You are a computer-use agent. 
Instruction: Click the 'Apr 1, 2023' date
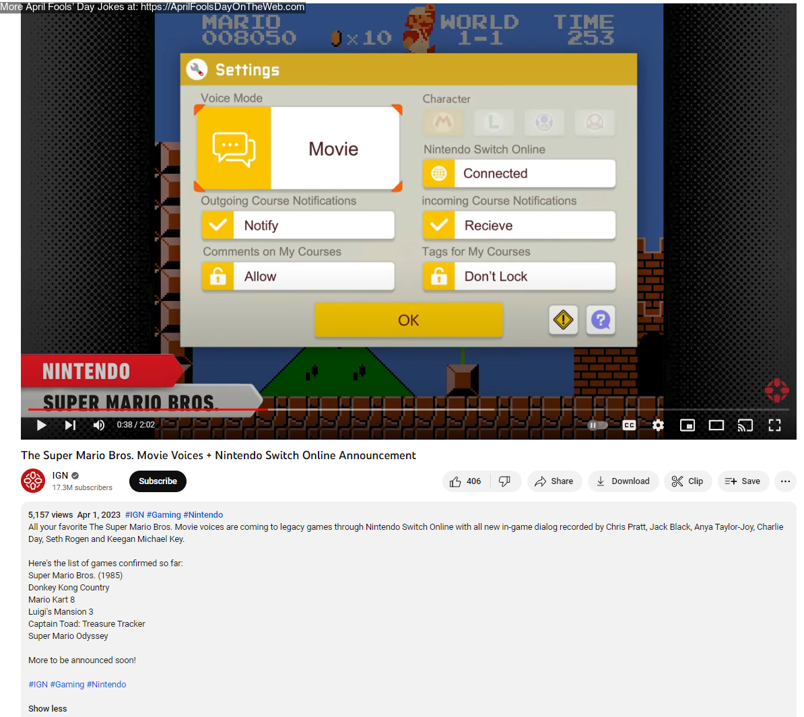[x=99, y=514]
